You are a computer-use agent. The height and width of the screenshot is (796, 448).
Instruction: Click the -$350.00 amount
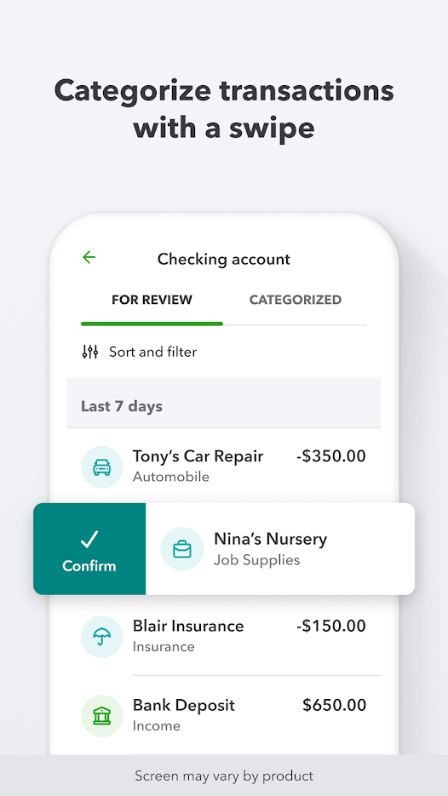click(x=331, y=456)
